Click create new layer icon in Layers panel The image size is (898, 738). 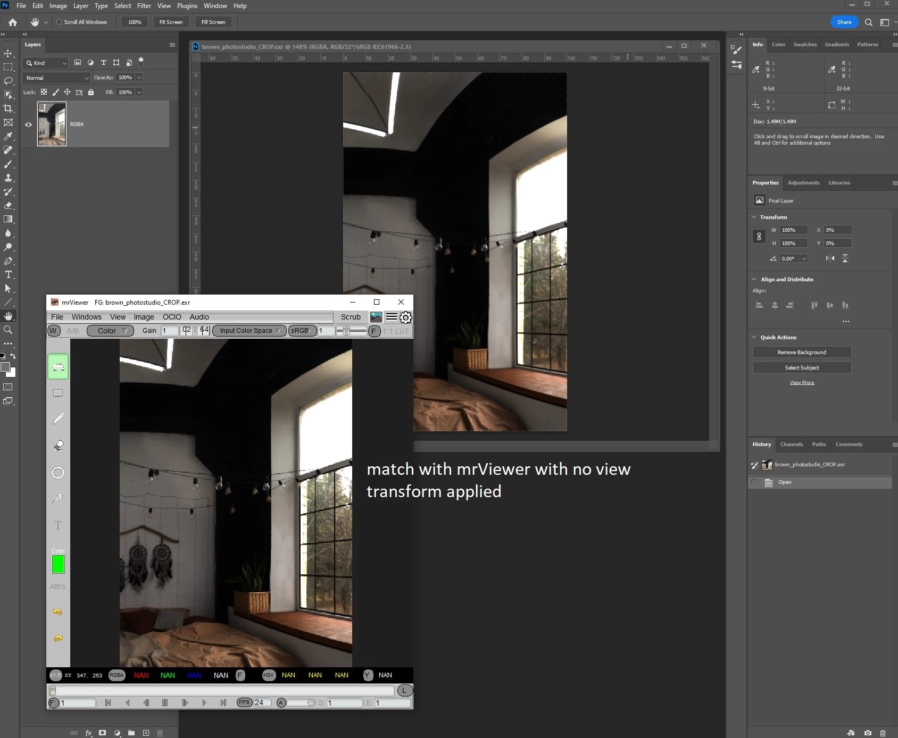click(x=146, y=733)
